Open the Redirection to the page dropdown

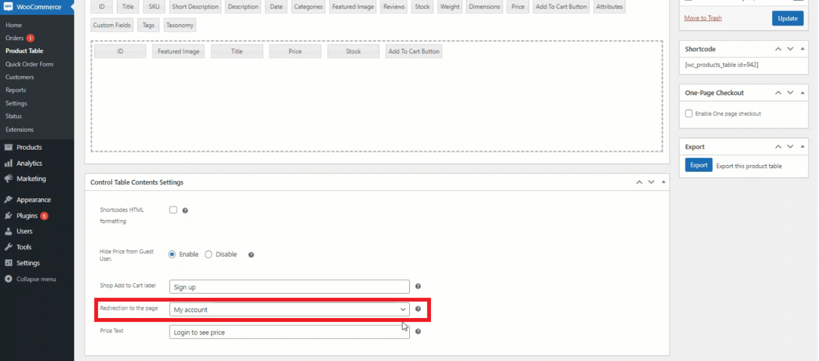289,309
